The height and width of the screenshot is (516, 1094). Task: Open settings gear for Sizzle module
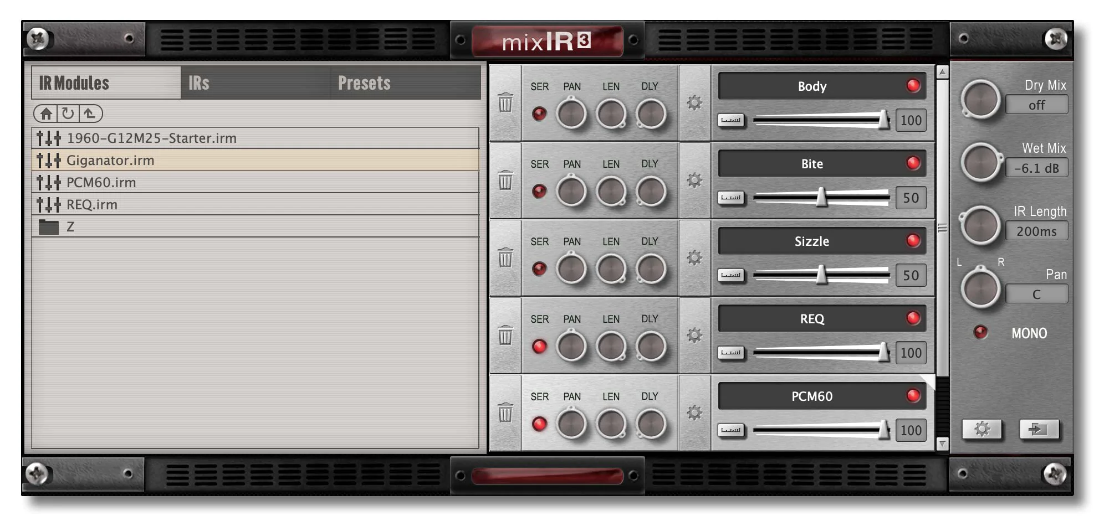694,257
